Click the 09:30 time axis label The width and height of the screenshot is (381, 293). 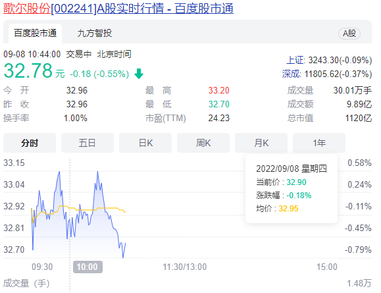pyautogui.click(x=42, y=267)
